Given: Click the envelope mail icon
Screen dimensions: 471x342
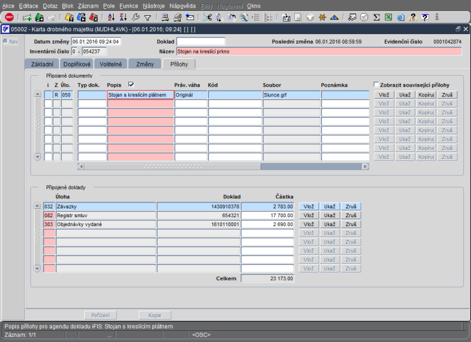Looking at the screenshot, I should coord(190,18).
